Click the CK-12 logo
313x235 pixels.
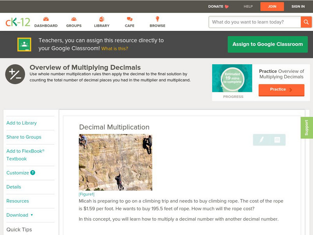click(18, 22)
